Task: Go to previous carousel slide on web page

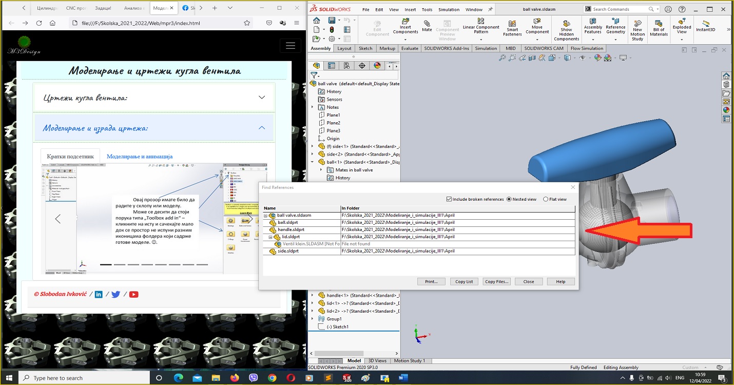Action: click(57, 219)
